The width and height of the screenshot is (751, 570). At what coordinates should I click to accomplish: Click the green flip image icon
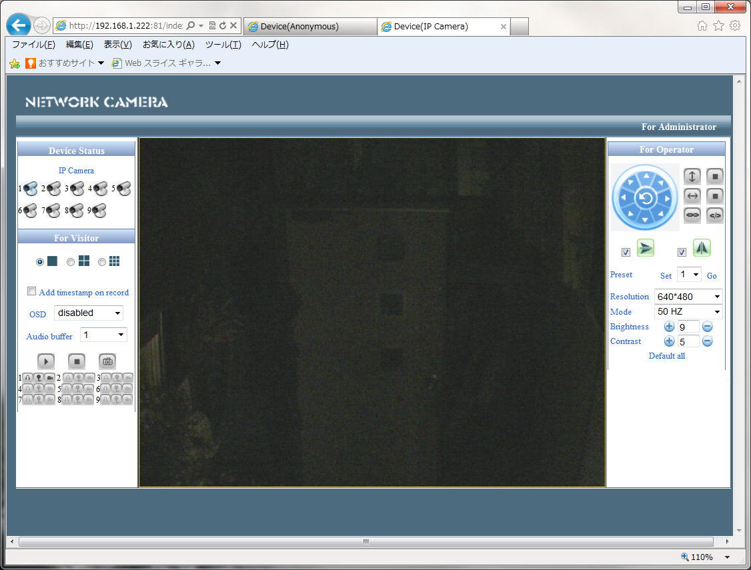click(x=646, y=249)
